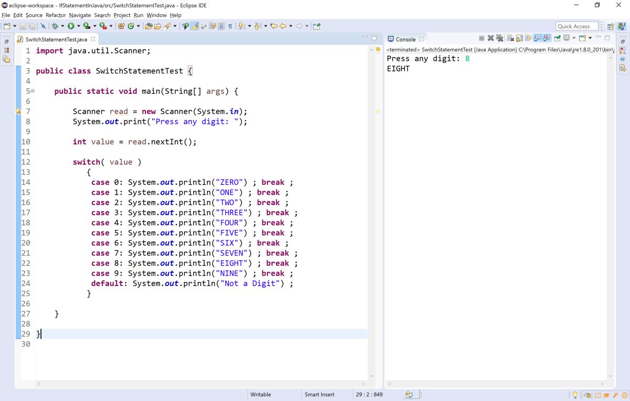The height and width of the screenshot is (401, 630).
Task: Click the Pin Console icon
Action: [557, 38]
